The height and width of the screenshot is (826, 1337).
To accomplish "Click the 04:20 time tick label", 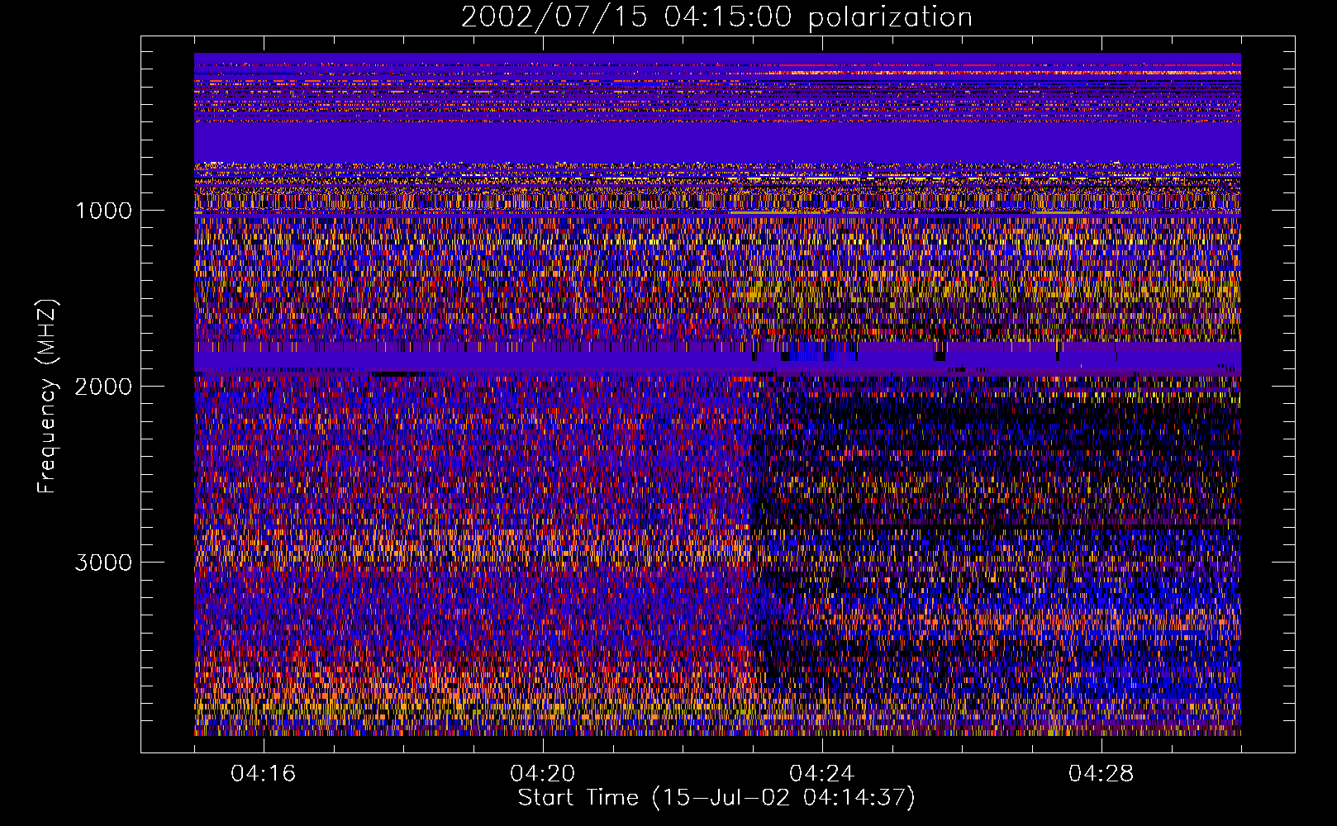I will click(542, 774).
